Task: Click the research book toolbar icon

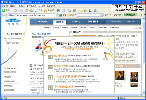Action: click(90, 11)
